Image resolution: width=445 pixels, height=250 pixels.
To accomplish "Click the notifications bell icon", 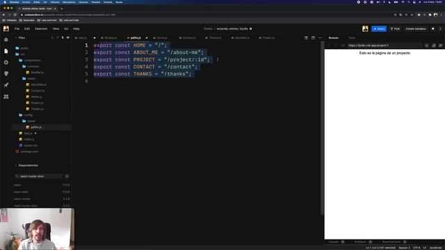I will 432,28.
